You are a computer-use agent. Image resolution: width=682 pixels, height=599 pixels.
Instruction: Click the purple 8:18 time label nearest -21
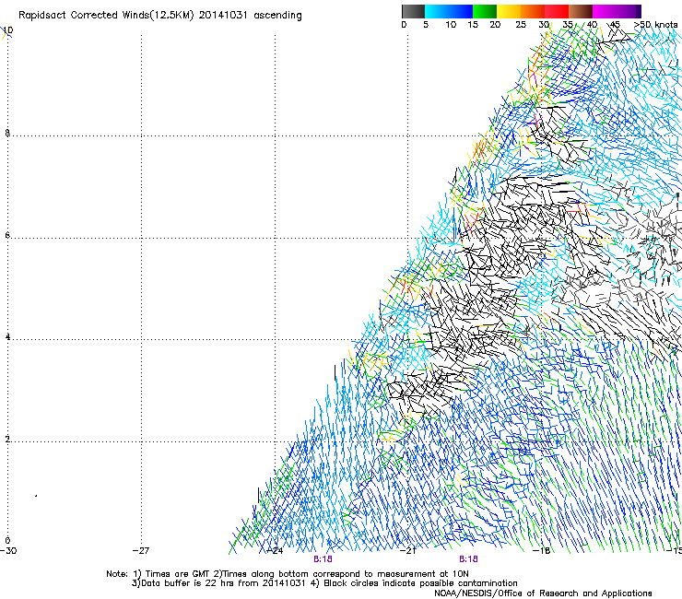click(468, 559)
